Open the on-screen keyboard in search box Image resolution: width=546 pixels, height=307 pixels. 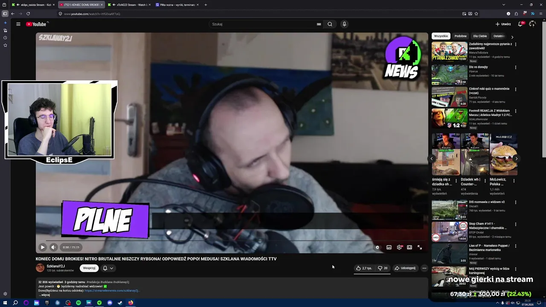click(319, 24)
